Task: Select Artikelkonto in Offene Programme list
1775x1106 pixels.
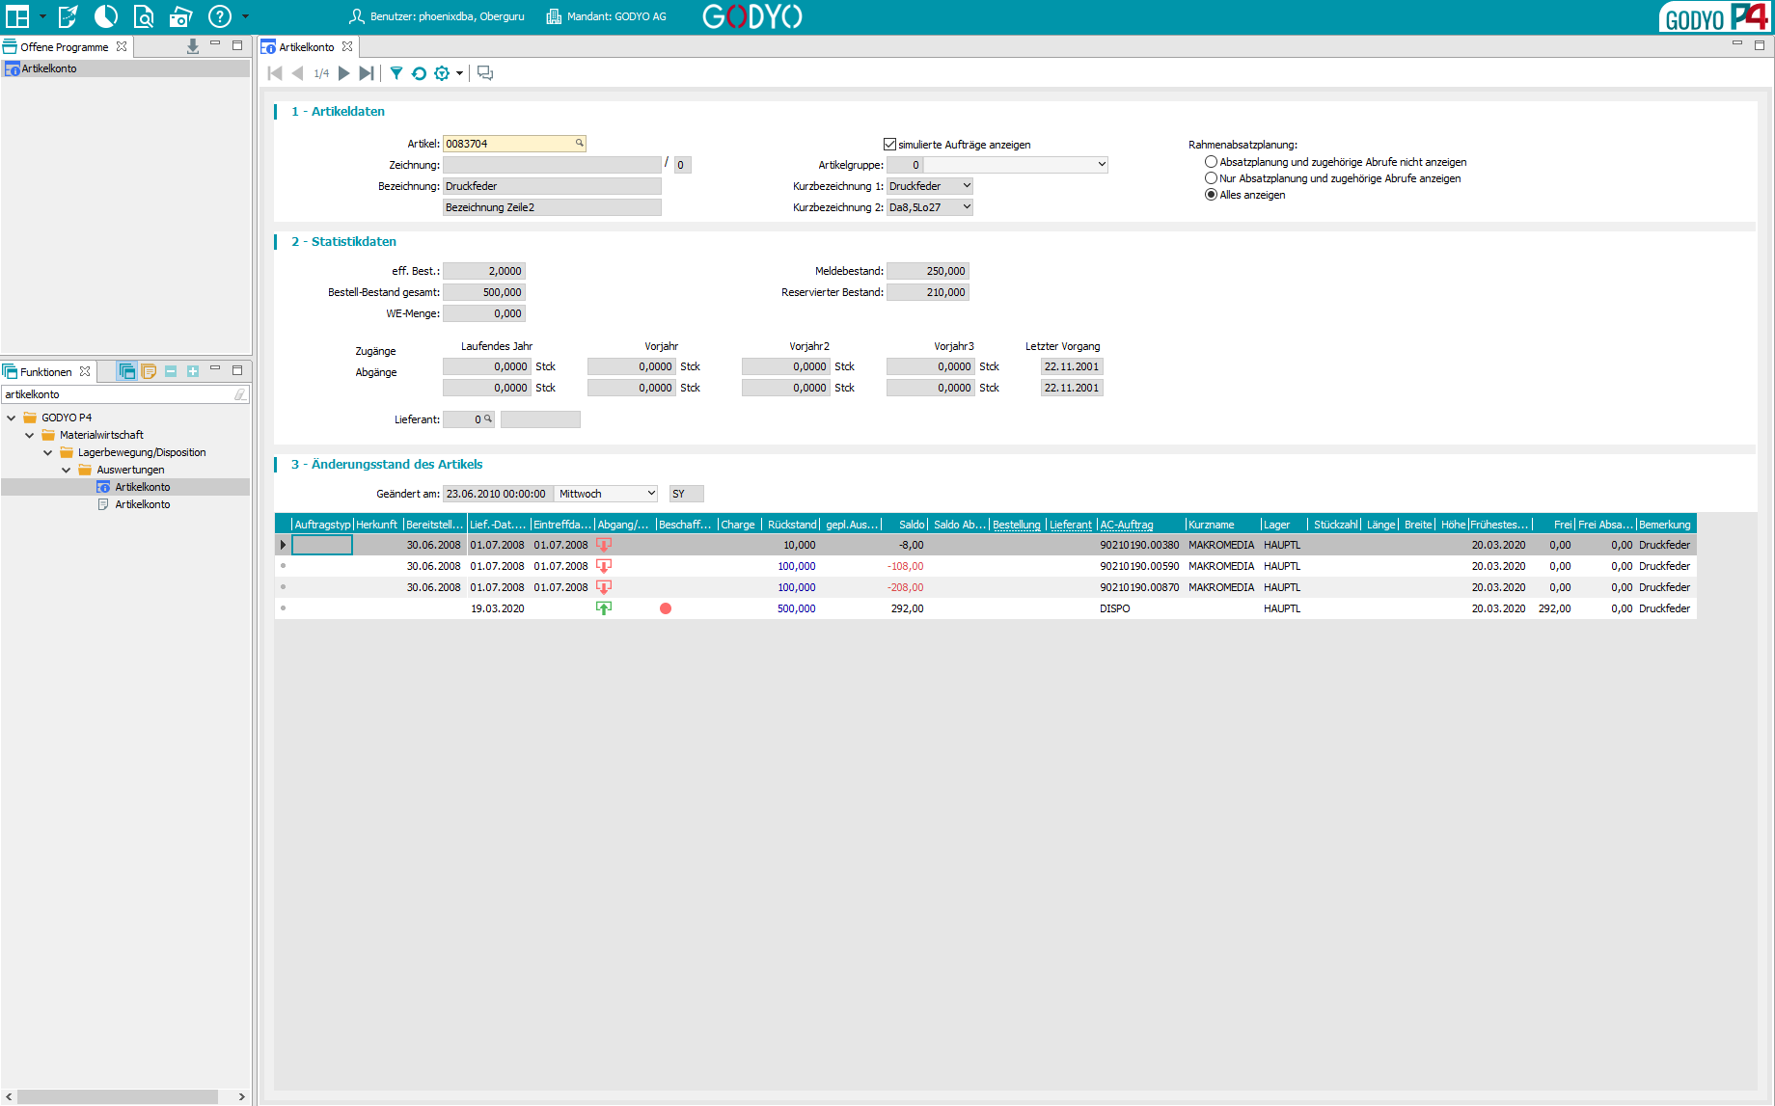Action: pos(125,68)
